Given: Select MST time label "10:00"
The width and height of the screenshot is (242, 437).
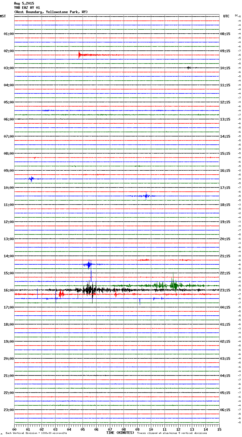Looking at the screenshot, I should pyautogui.click(x=9, y=188).
